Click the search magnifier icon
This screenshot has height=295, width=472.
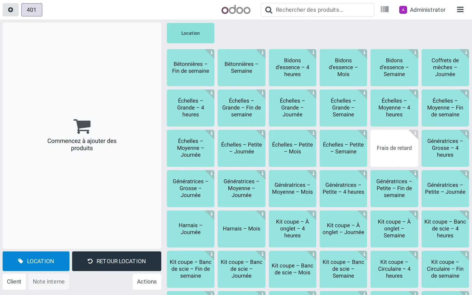pos(268,10)
